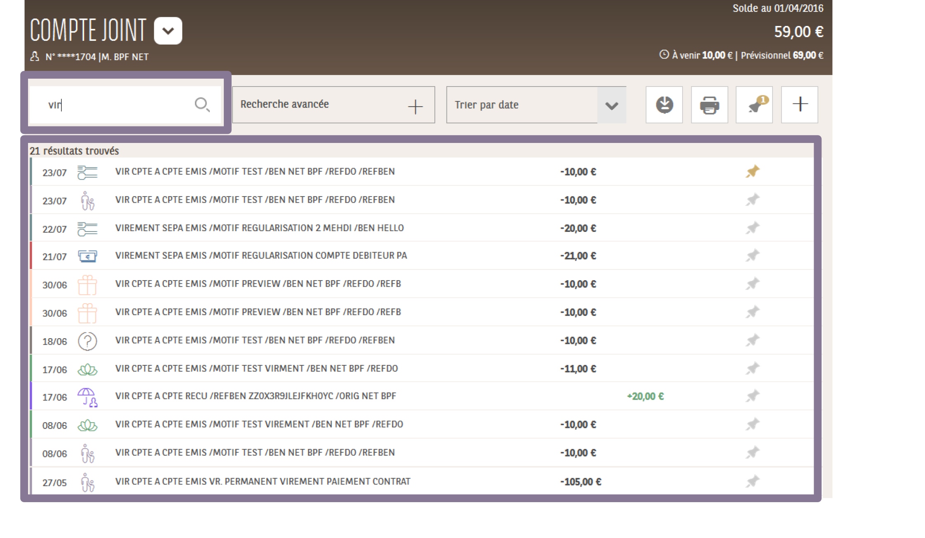
Task: Pin the 22/07 virement SEPA transaction
Action: coord(752,228)
